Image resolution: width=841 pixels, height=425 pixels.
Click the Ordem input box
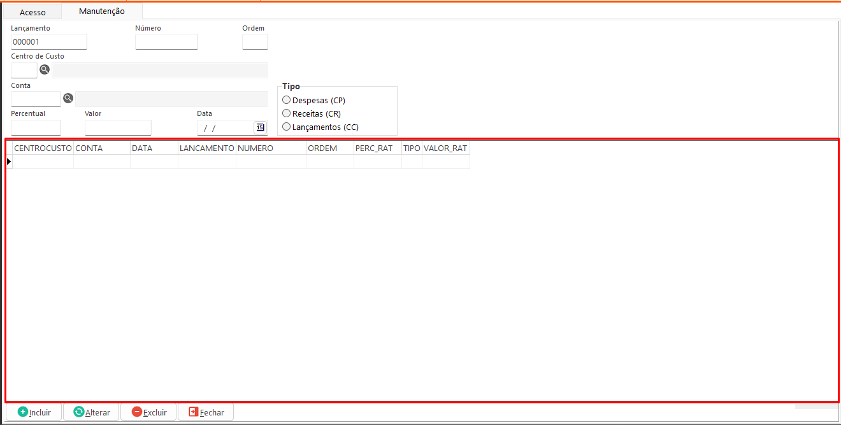pos(255,42)
